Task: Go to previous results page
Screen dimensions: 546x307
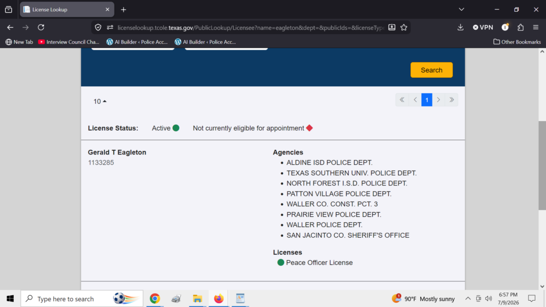Action: tap(415, 100)
